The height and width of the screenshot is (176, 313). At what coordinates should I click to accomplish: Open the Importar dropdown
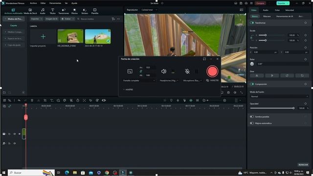[x=36, y=19]
